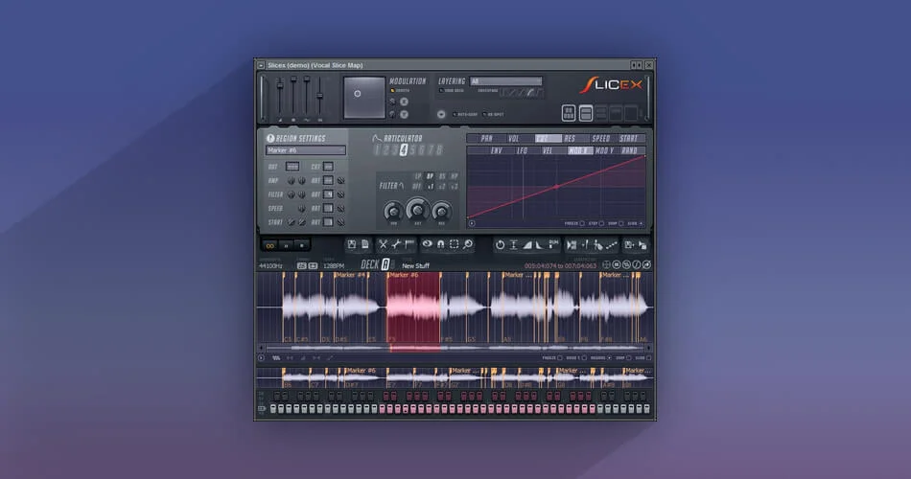Click the modulation X/Y pad
This screenshot has width=911, height=479.
364,98
